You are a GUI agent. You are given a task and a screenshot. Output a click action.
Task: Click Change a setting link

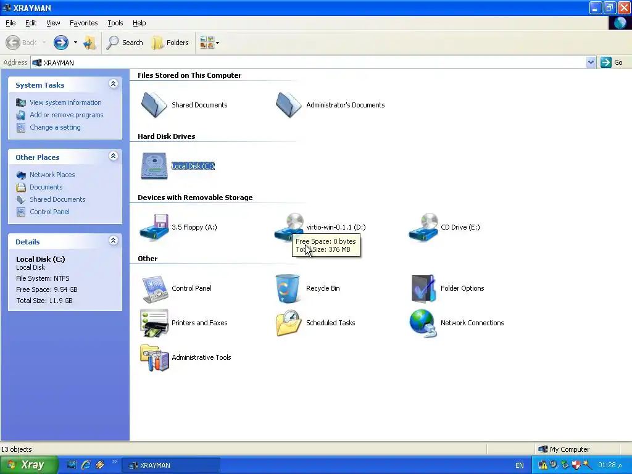[x=55, y=127]
